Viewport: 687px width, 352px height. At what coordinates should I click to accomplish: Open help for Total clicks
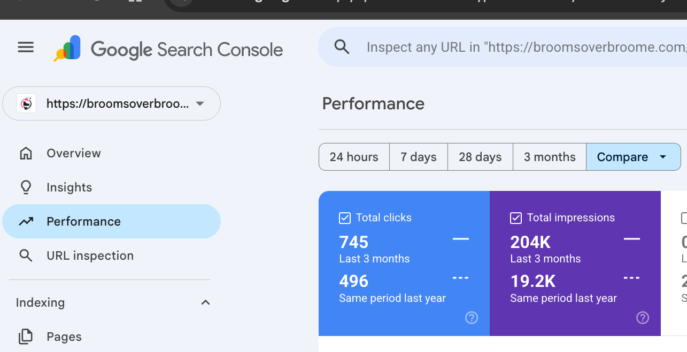[x=472, y=318]
